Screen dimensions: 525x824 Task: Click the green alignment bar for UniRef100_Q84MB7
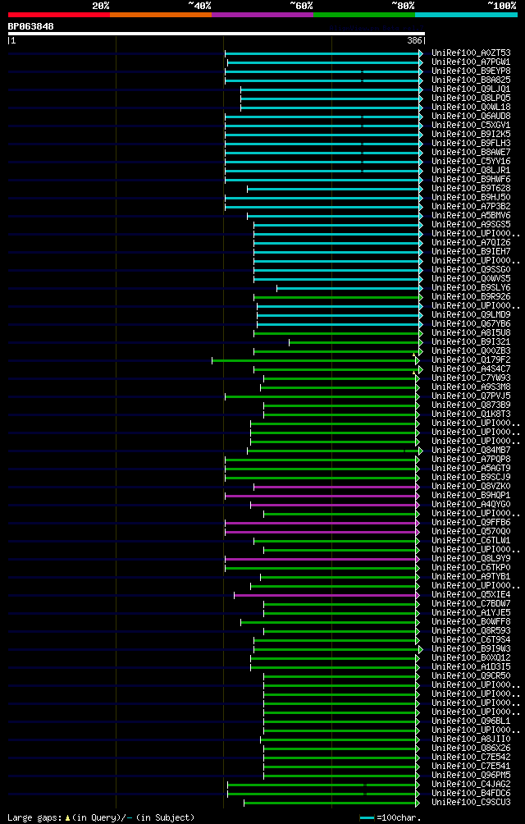tap(334, 451)
